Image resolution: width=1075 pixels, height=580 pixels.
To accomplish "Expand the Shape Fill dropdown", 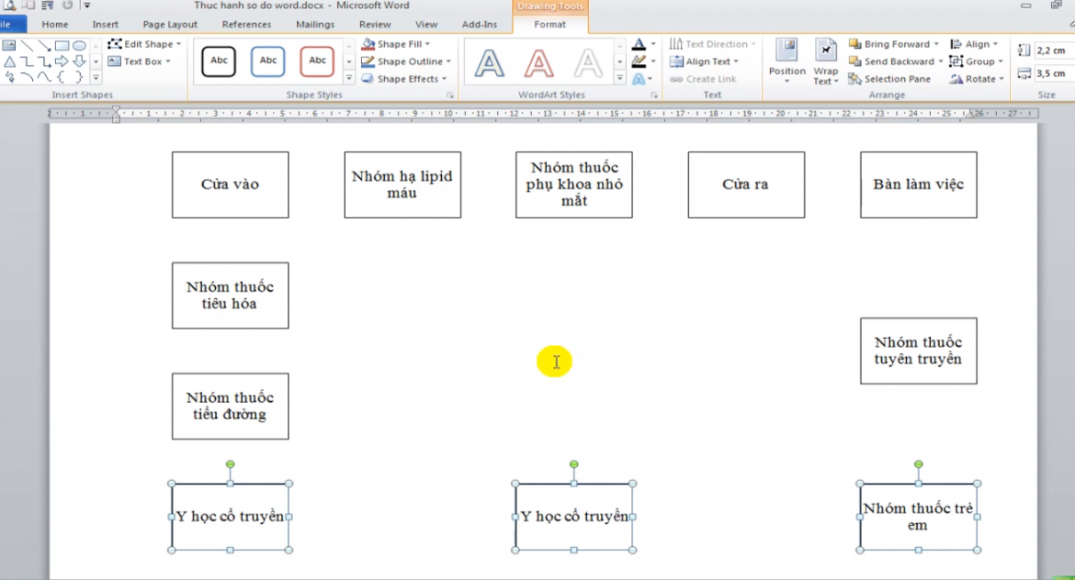I will pos(427,44).
